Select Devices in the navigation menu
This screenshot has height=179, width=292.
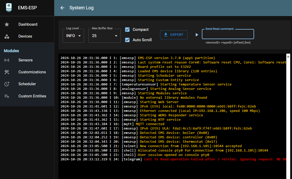click(x=25, y=36)
